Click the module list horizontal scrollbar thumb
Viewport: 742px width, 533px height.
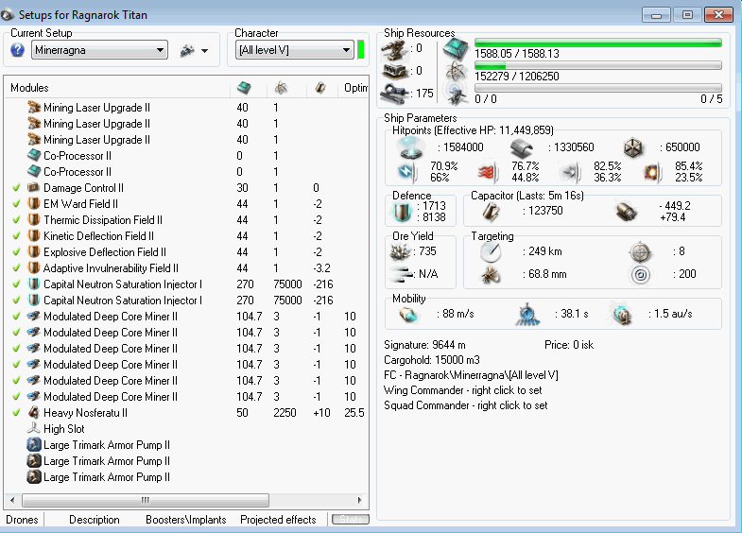tap(146, 500)
